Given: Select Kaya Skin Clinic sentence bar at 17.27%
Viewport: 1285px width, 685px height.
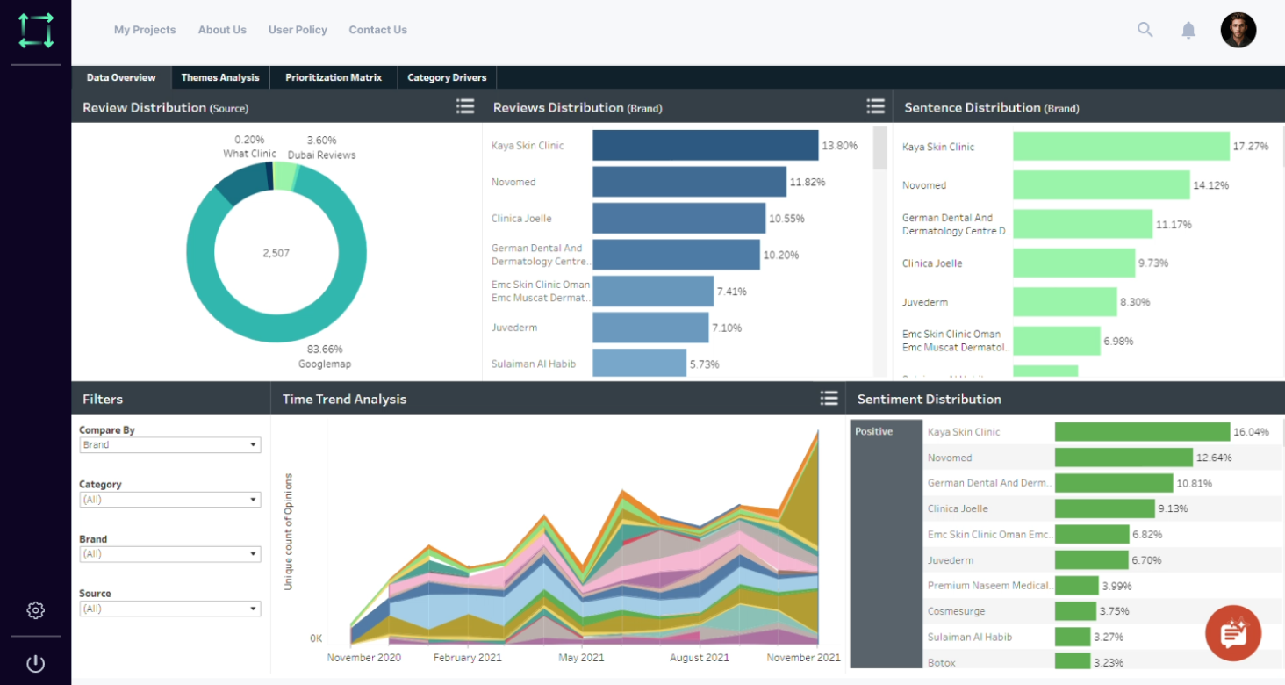Looking at the screenshot, I should tap(1121, 146).
